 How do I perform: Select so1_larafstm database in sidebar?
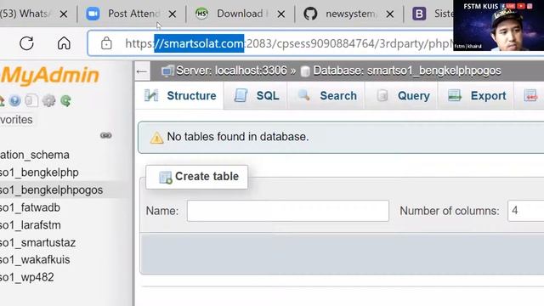click(x=31, y=225)
